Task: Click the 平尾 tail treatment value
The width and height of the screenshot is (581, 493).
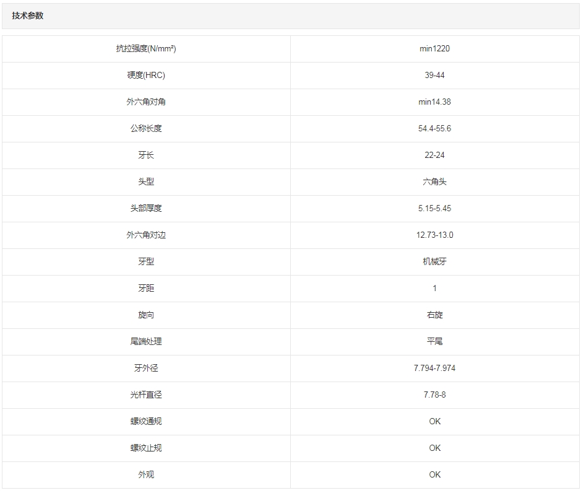Action: pos(434,342)
